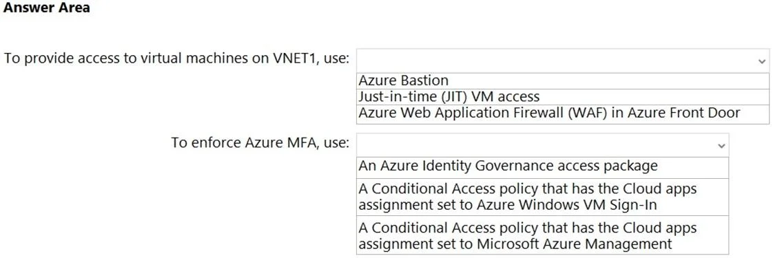Image resolution: width=773 pixels, height=258 pixels.
Task: Choose Just-in-time (JIT) VM access
Action: click(x=562, y=97)
